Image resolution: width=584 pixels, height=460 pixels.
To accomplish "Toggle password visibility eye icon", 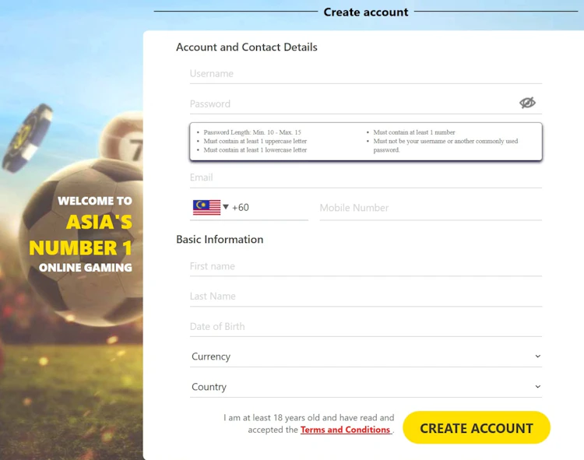I will click(x=527, y=103).
